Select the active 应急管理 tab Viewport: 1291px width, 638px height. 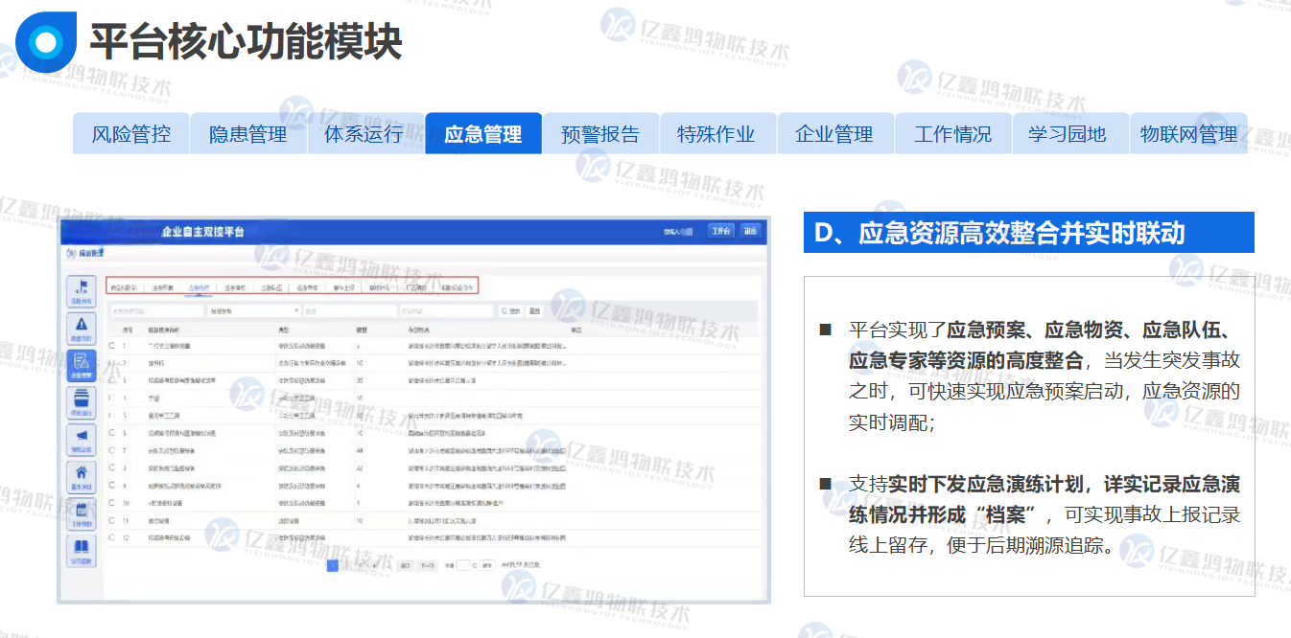[483, 134]
